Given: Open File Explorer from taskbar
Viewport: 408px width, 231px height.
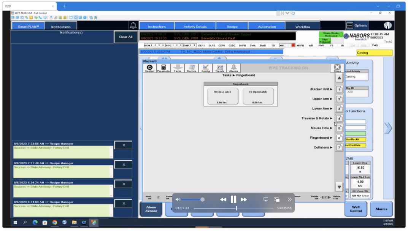Looking at the screenshot, I should (x=74, y=222).
